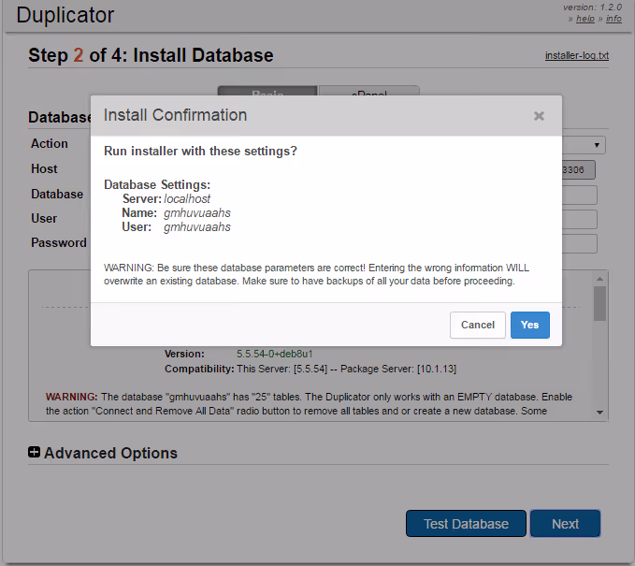Click the Password field label
This screenshot has height=566, width=635.
point(59,242)
